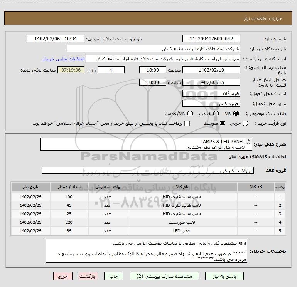
Task: Click the خروج exit button
Action: pyautogui.click(x=63, y=276)
